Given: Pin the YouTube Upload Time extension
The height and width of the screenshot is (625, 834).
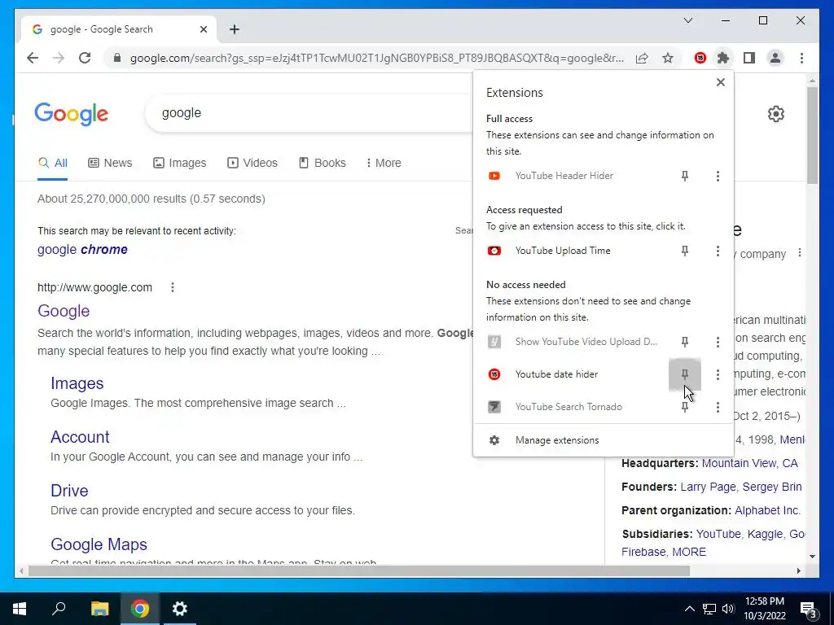Looking at the screenshot, I should [684, 251].
